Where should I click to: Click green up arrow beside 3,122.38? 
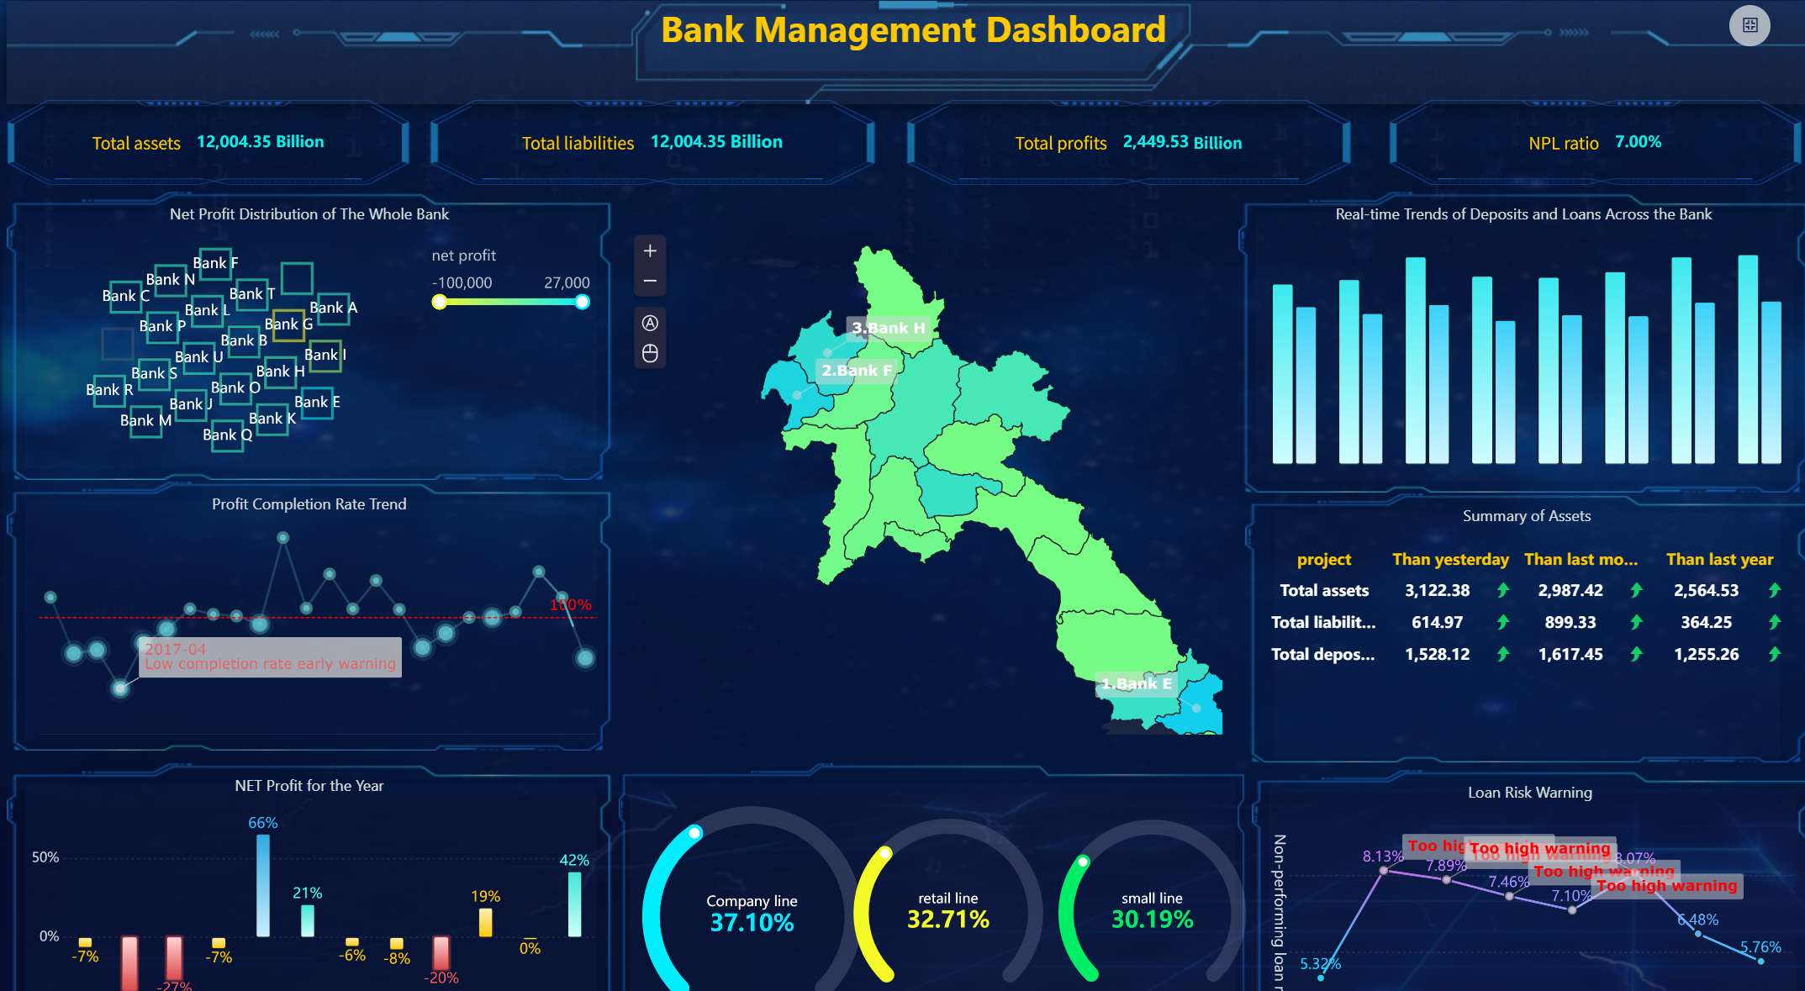1503,591
